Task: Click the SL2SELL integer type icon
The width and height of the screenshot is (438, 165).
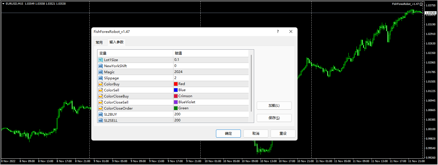Action: [x=101, y=120]
